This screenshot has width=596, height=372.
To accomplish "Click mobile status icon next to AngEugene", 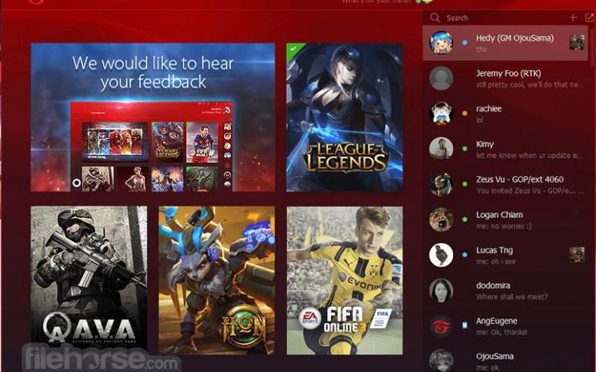I will [x=464, y=325].
